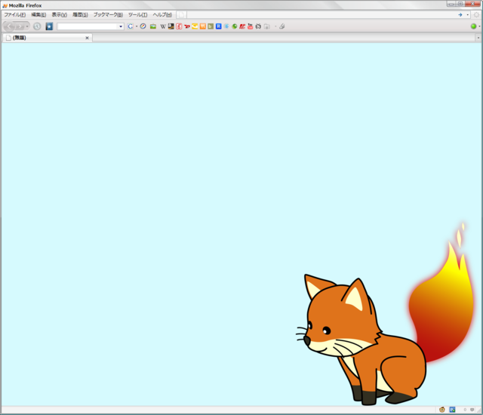Click the TV-shaped bookmark icon

tap(258, 26)
